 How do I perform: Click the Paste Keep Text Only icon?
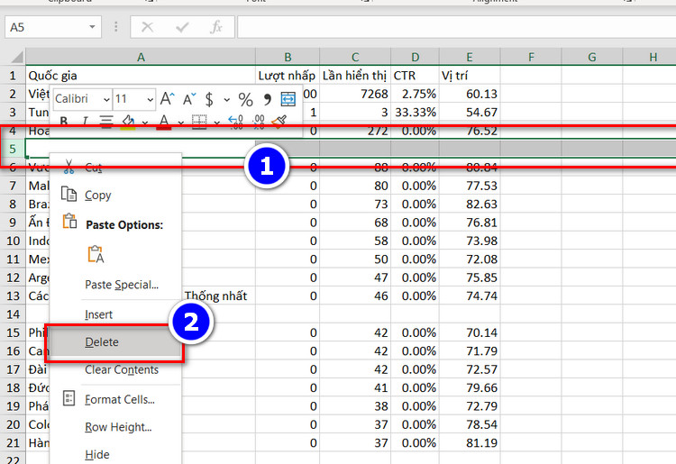[96, 254]
